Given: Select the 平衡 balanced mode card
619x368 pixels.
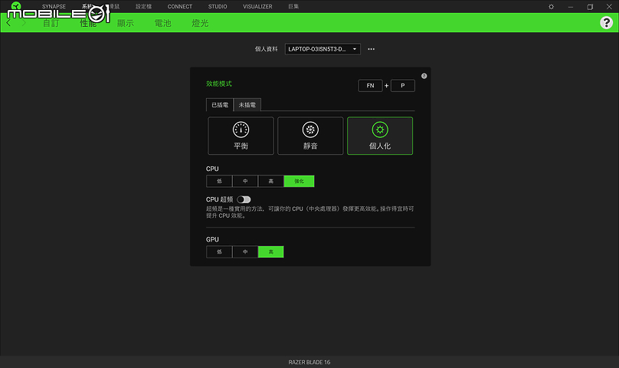Looking at the screenshot, I should (x=241, y=136).
